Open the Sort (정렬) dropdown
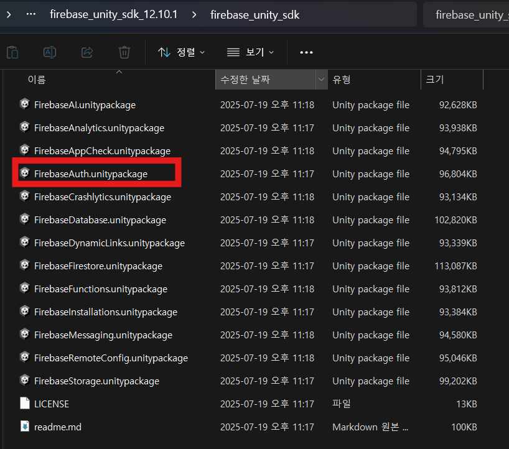The image size is (509, 449). click(181, 52)
